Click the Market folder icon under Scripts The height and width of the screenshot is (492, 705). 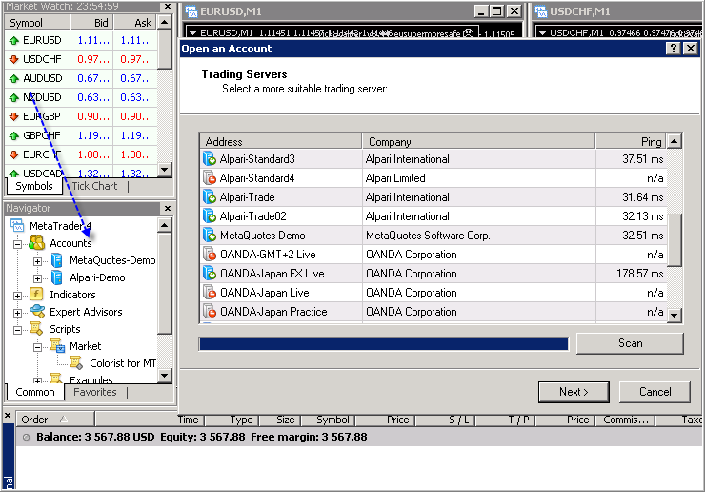click(57, 346)
